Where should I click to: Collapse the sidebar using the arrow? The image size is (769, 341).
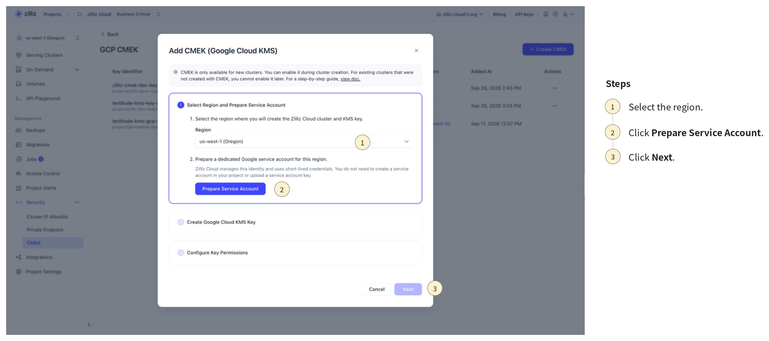[x=89, y=324]
